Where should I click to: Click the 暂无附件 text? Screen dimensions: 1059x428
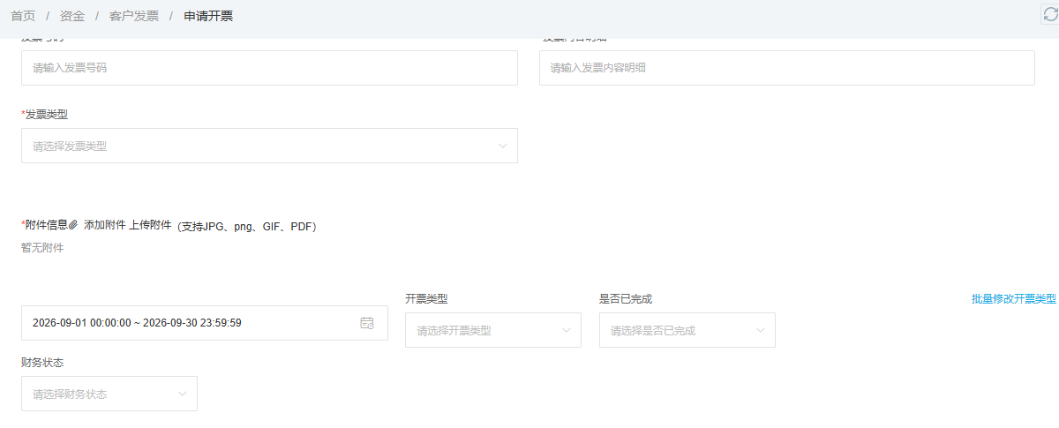[42, 248]
